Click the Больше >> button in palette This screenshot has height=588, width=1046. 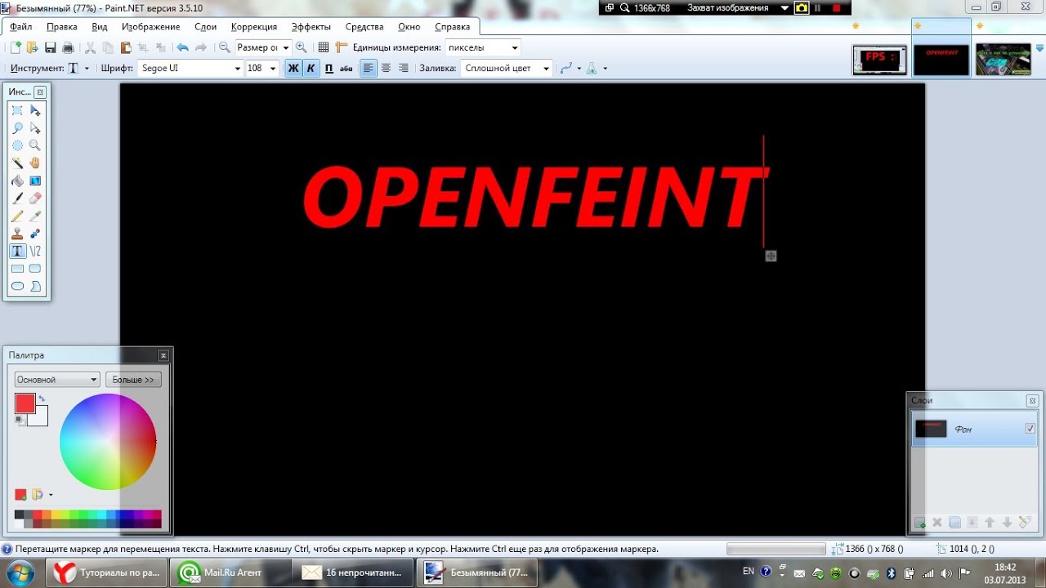click(x=133, y=380)
